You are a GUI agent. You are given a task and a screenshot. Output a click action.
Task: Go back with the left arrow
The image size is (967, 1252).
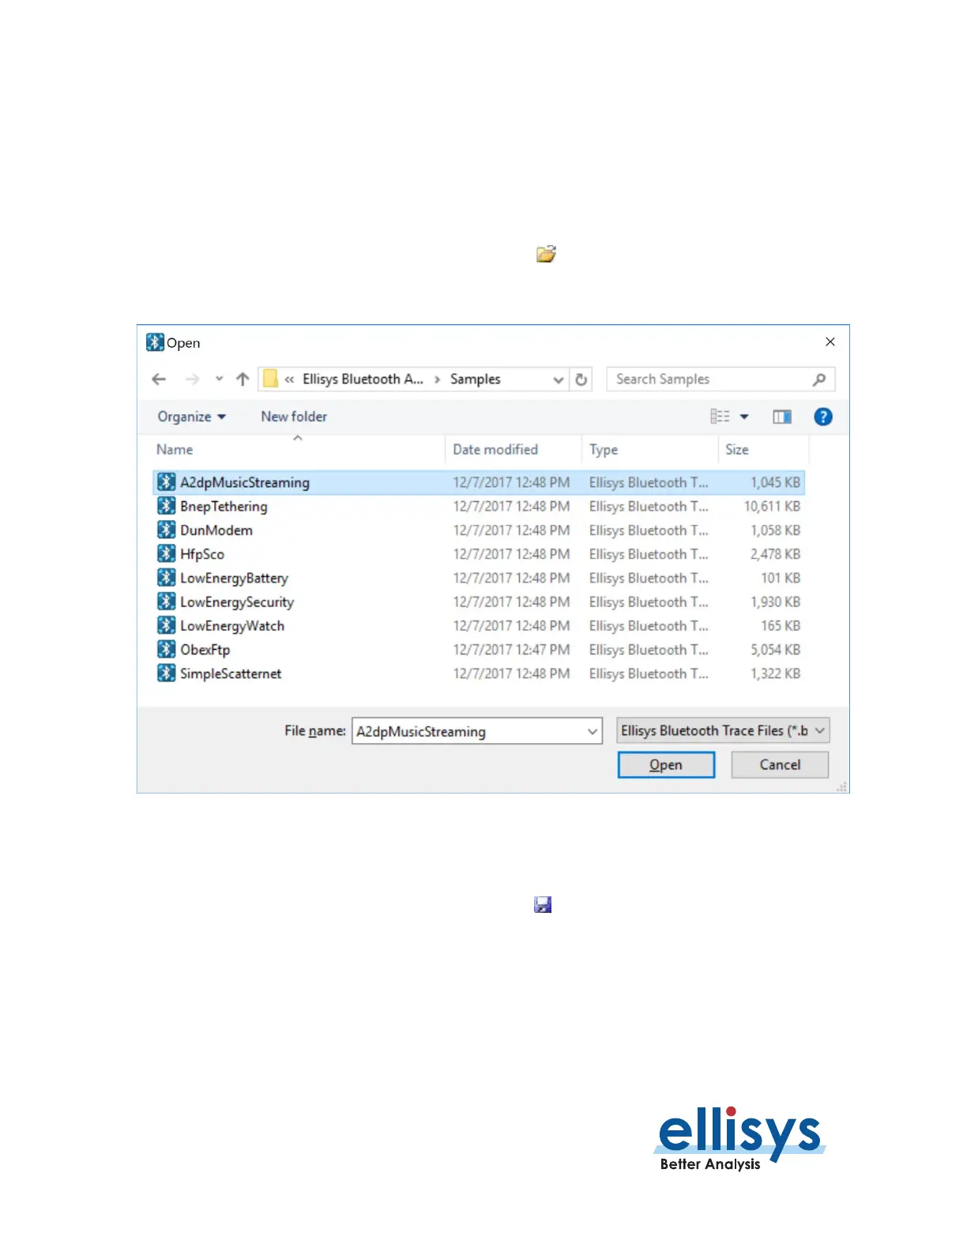tap(159, 379)
